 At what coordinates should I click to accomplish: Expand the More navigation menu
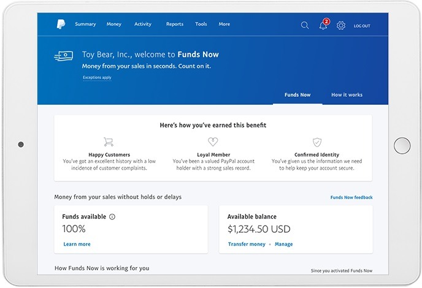(224, 25)
